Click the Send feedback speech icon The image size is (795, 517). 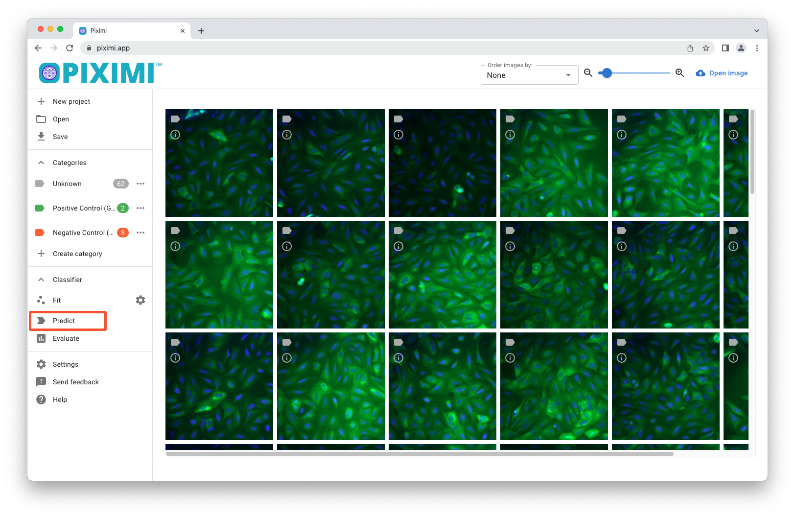41,382
